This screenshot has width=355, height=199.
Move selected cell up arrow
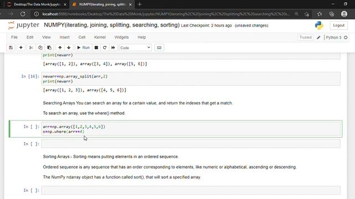pos(60,48)
